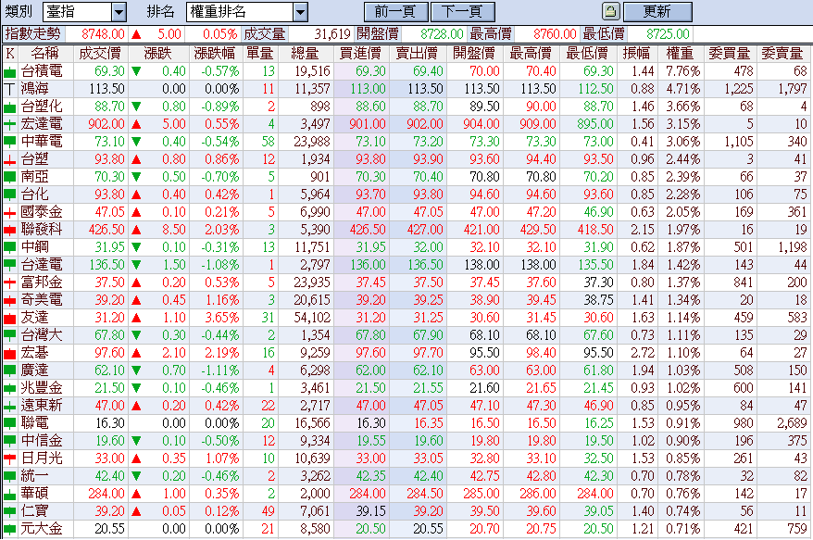813x540 pixels.
Task: Click the candlestick icon for 廣達
Action: point(10,370)
